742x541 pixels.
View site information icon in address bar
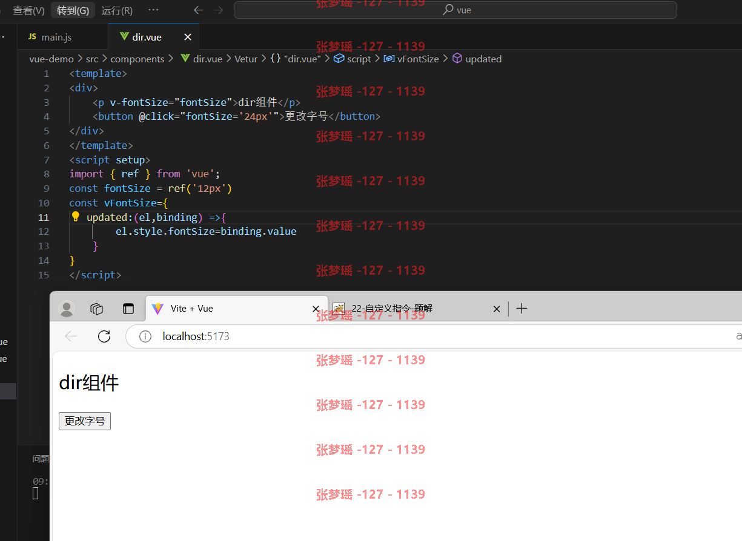(145, 336)
